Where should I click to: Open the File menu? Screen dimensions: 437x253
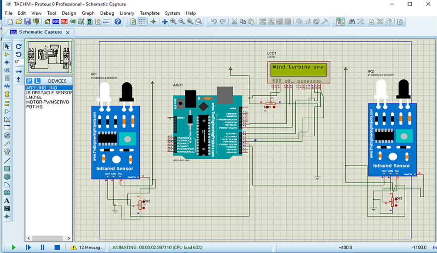tap(9, 13)
